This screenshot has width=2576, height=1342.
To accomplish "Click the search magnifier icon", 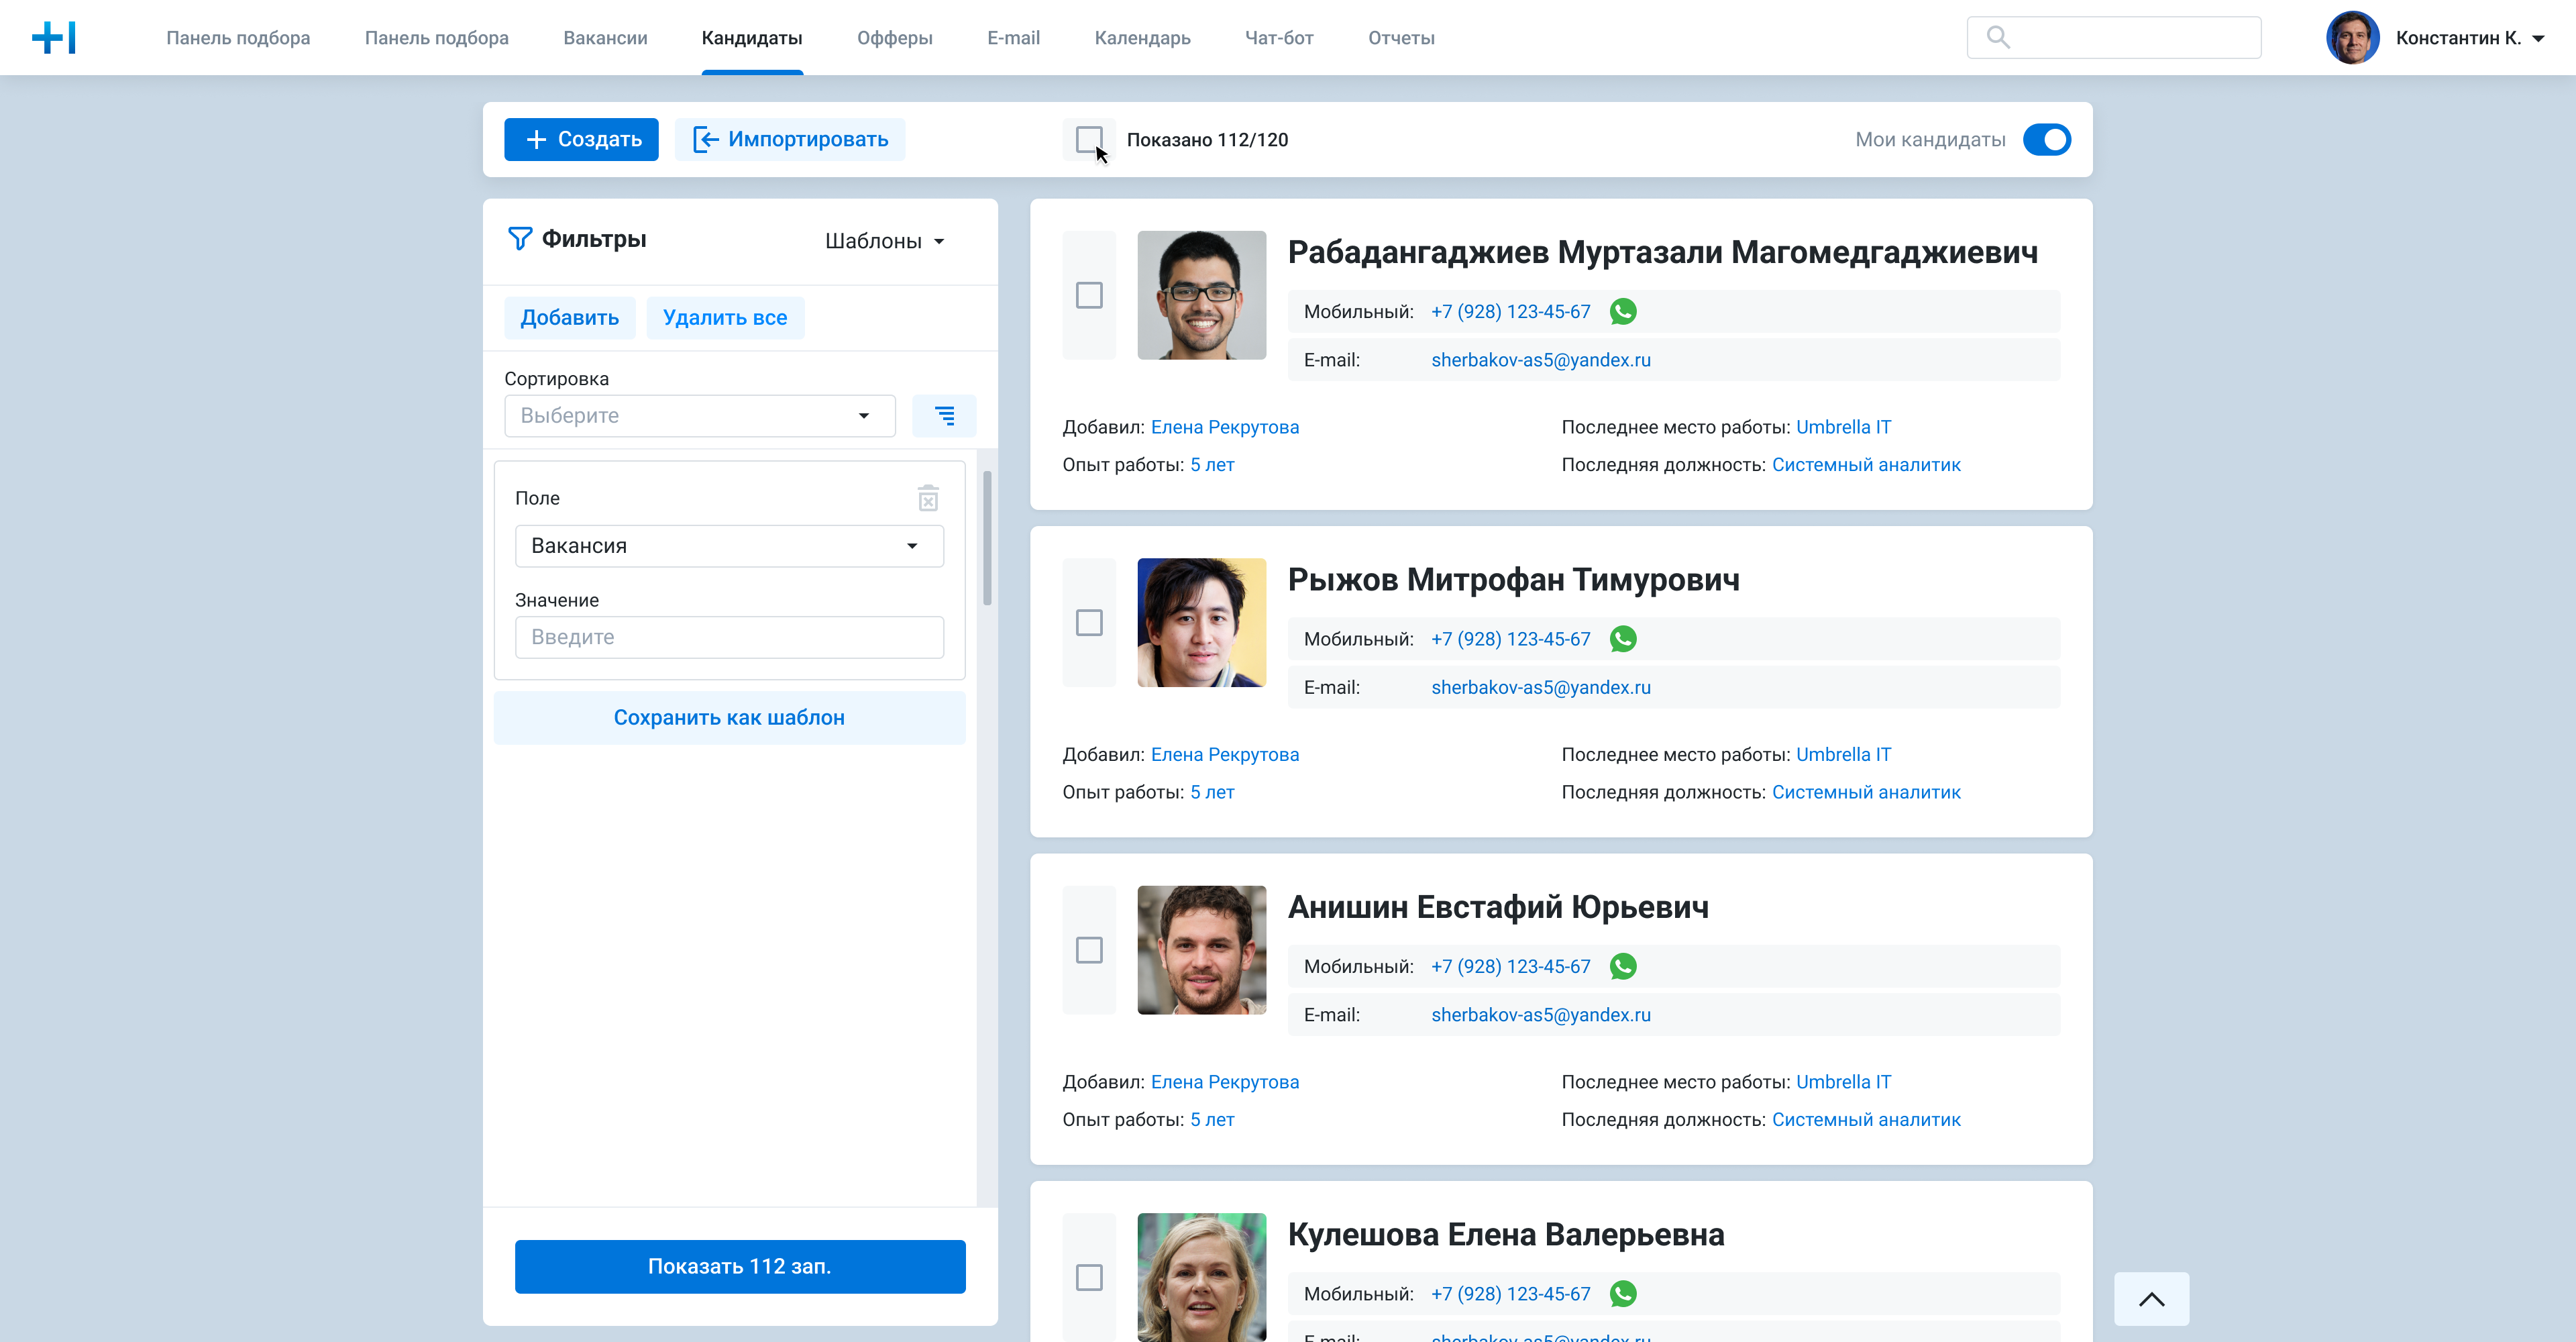I will point(1998,37).
